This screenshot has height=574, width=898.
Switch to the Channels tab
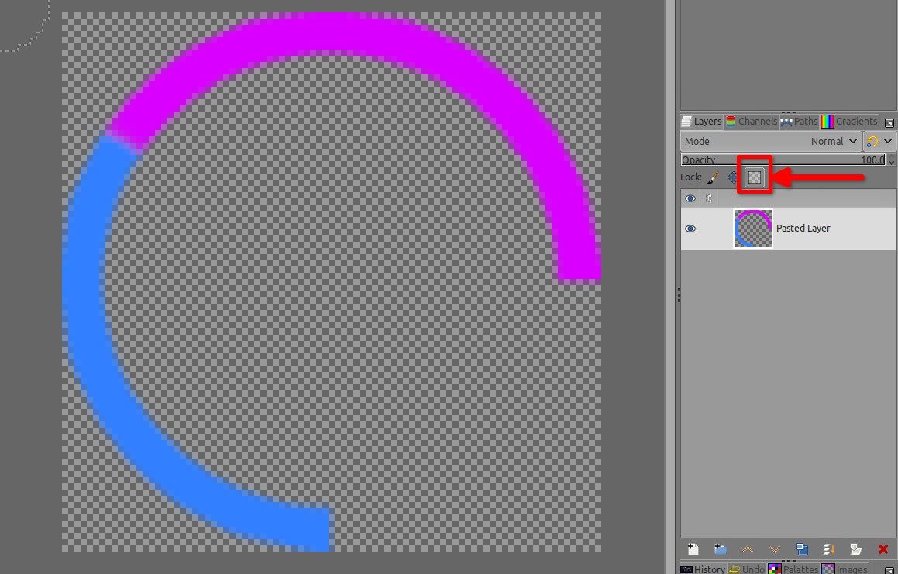click(x=751, y=122)
